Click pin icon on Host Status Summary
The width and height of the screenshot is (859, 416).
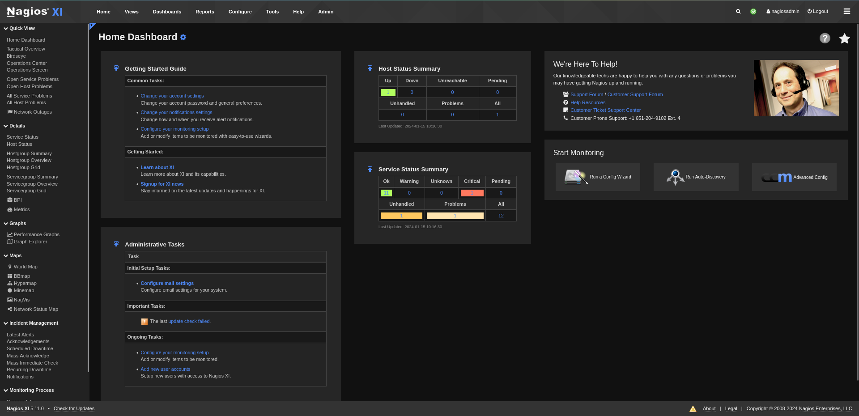point(370,68)
